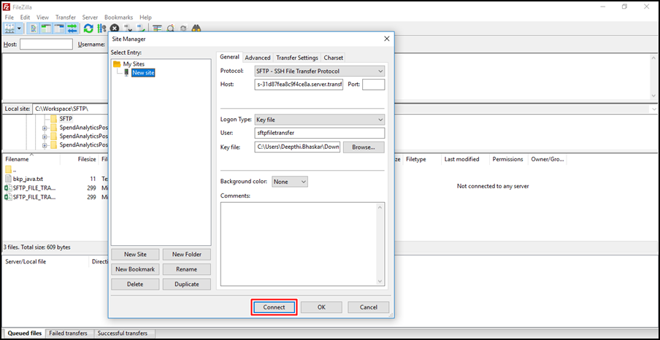660x340 pixels.
Task: Click Browse to choose key file
Action: pos(364,147)
